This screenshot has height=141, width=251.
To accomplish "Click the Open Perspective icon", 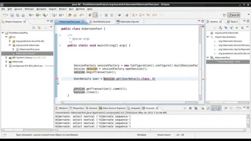I will 224,15.
